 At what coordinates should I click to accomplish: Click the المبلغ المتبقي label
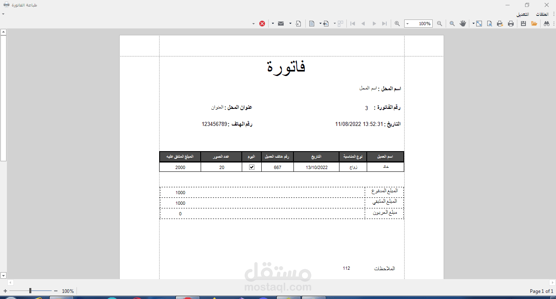tap(385, 201)
